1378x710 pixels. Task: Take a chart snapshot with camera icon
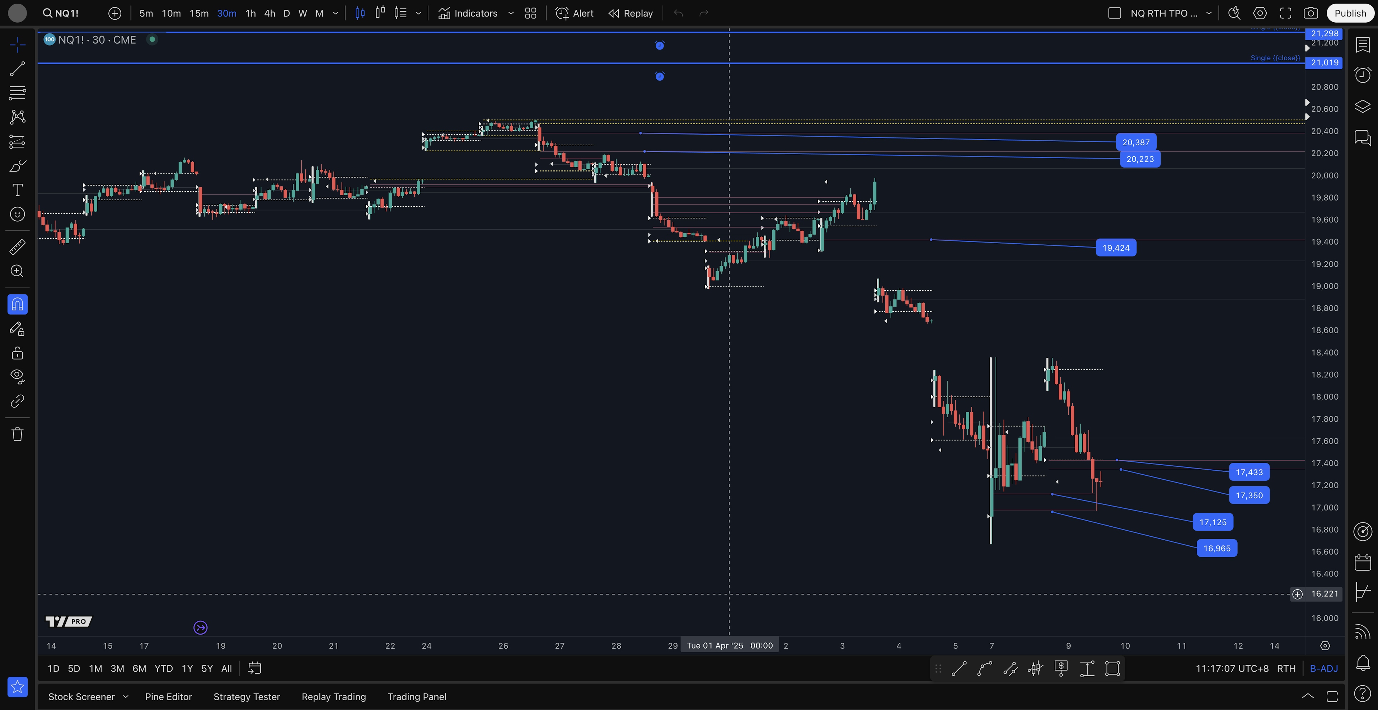(x=1310, y=13)
